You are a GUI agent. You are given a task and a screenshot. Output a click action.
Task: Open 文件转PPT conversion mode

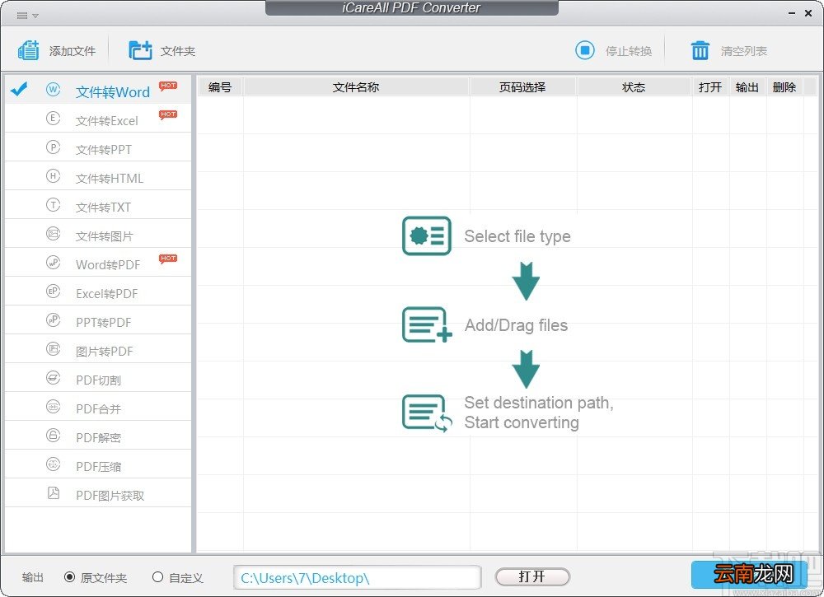(x=98, y=147)
